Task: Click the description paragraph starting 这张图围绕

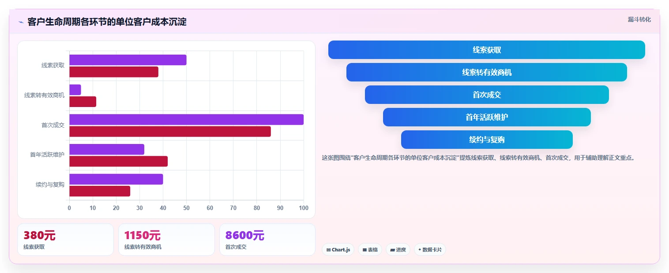Action: (478, 158)
